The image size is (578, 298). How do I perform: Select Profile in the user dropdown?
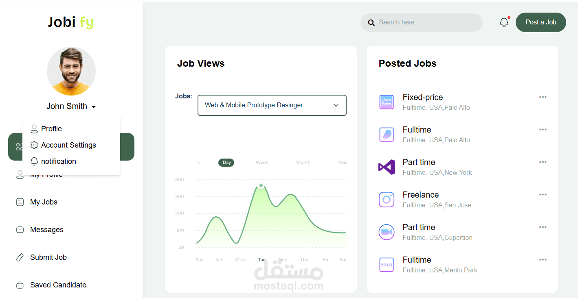click(x=51, y=129)
